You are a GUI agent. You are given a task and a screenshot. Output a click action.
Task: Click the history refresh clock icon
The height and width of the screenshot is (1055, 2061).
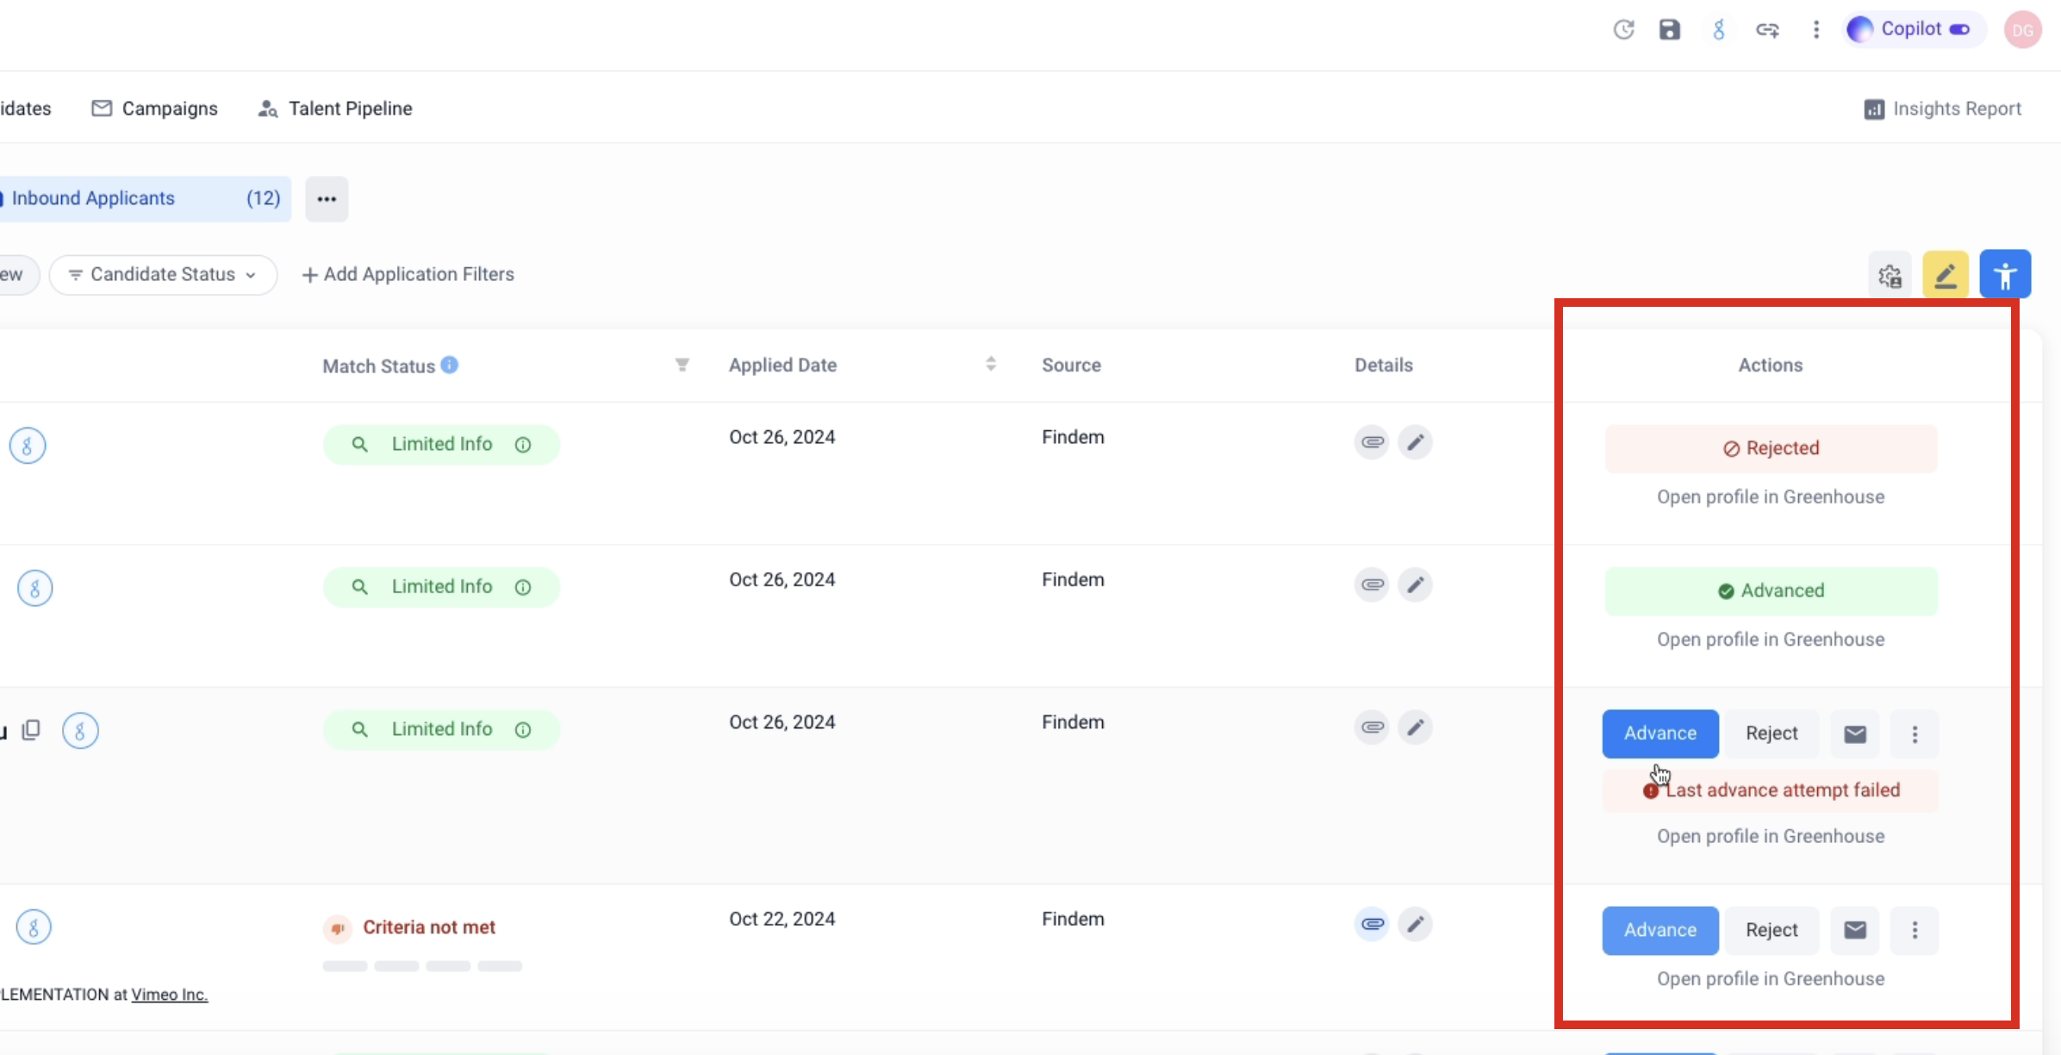[1623, 29]
